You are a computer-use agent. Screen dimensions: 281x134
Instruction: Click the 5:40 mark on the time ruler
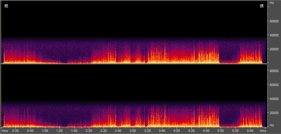[250, 131]
